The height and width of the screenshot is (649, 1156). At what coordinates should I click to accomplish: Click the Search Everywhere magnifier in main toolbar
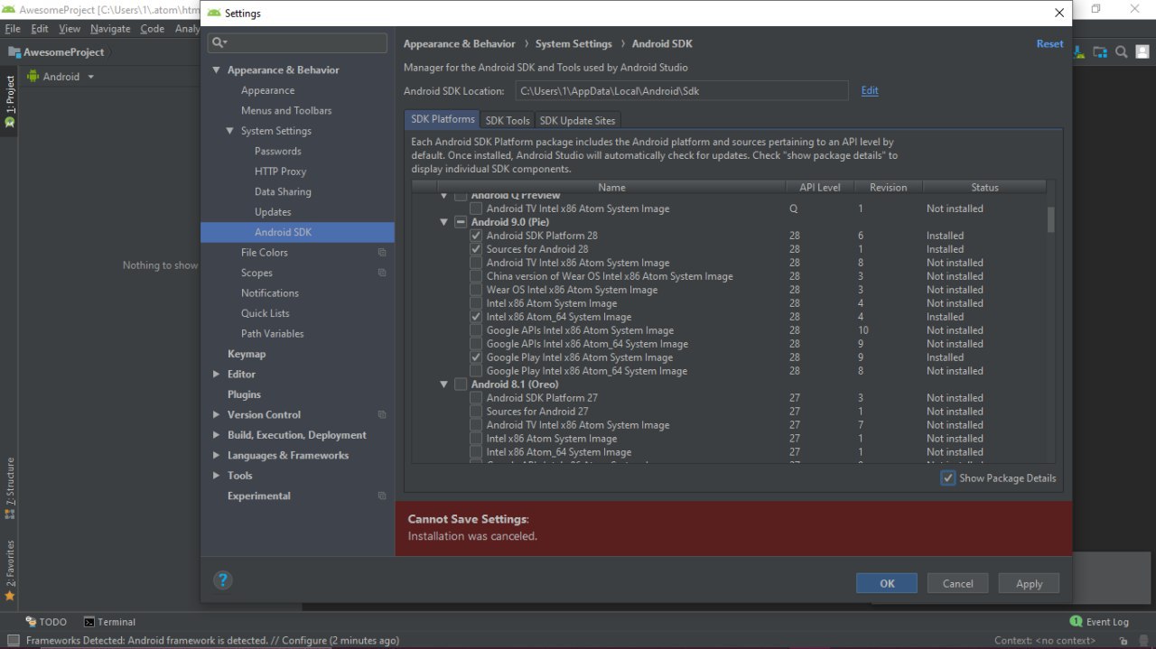[x=1121, y=52]
